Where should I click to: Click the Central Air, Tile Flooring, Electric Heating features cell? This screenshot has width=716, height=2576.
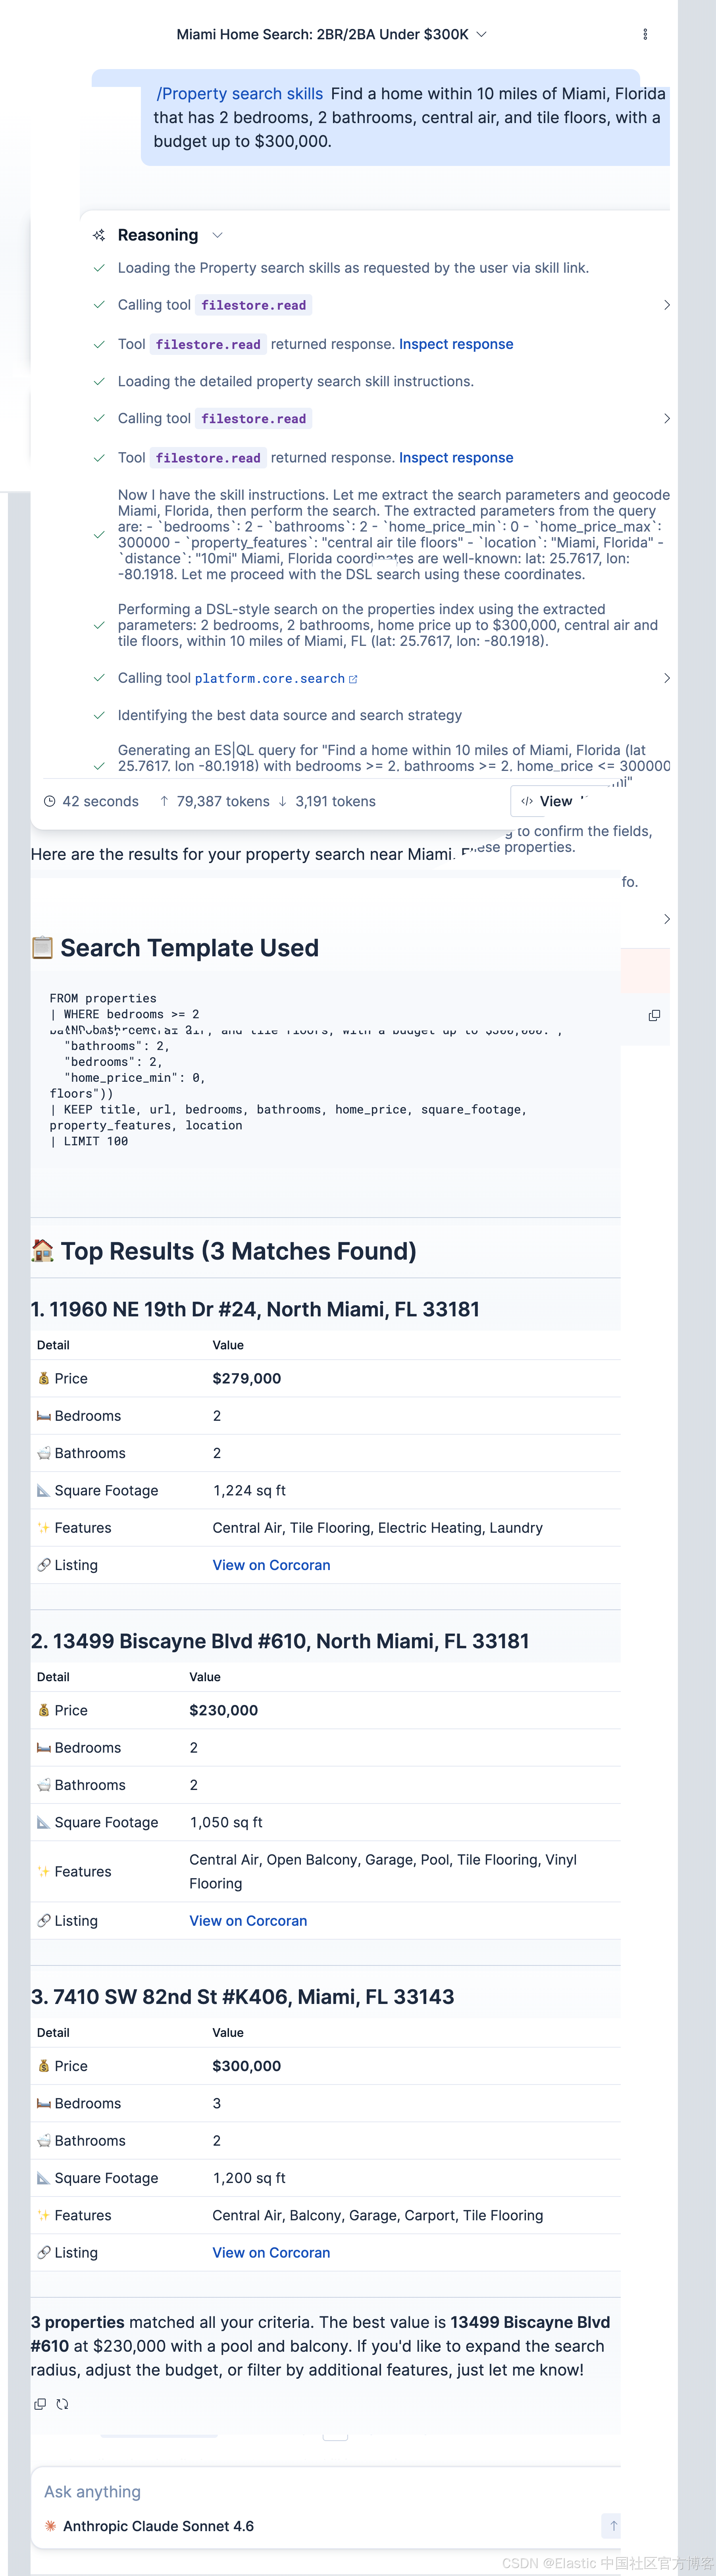(x=378, y=1528)
